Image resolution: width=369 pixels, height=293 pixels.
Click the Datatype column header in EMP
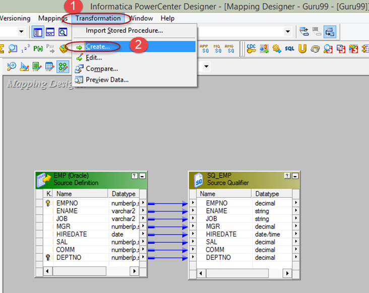[x=124, y=194]
